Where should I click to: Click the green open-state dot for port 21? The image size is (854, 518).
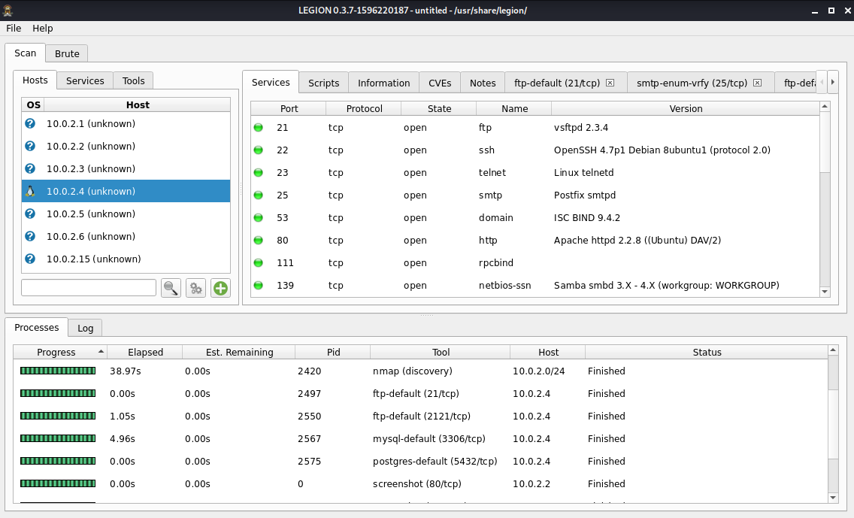click(x=259, y=128)
